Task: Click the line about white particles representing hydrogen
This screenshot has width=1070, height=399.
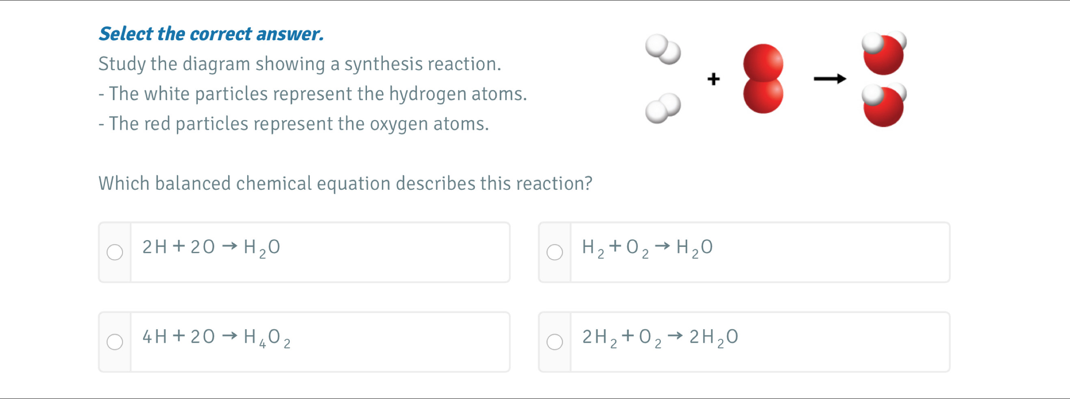Action: tap(313, 94)
